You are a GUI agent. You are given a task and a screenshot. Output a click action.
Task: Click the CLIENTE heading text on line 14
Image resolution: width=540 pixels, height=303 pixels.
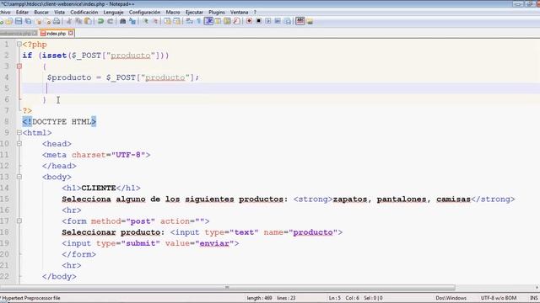99,188
